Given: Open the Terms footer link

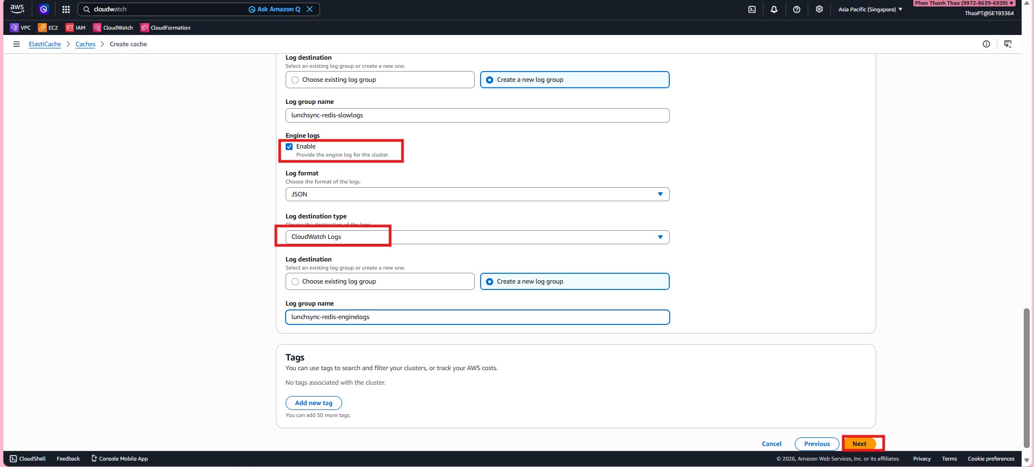Looking at the screenshot, I should 949,459.
